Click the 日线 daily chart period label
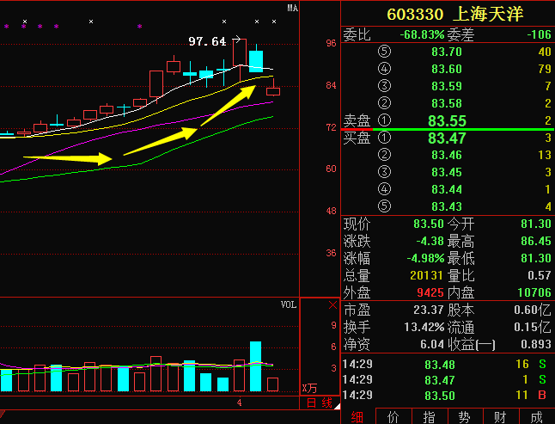Viewport: 555px width, 424px height. [320, 403]
